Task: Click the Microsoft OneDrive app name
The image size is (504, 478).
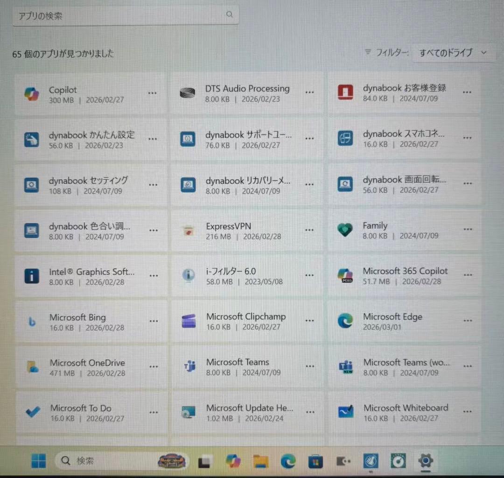Action: point(87,363)
